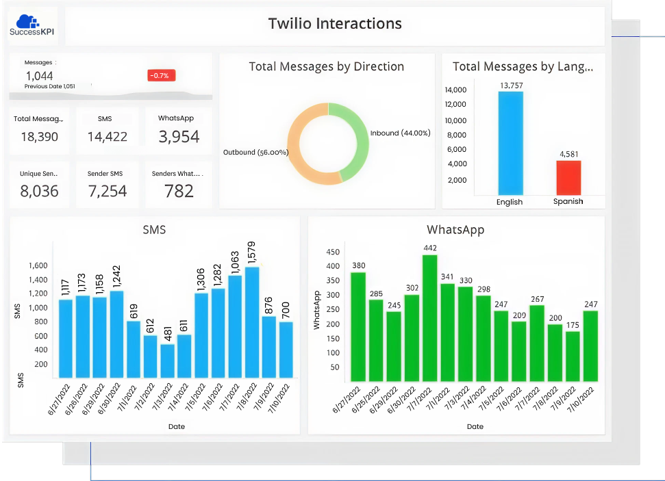
Task: Open the Messages 1,044 summary card
Action: click(x=111, y=76)
